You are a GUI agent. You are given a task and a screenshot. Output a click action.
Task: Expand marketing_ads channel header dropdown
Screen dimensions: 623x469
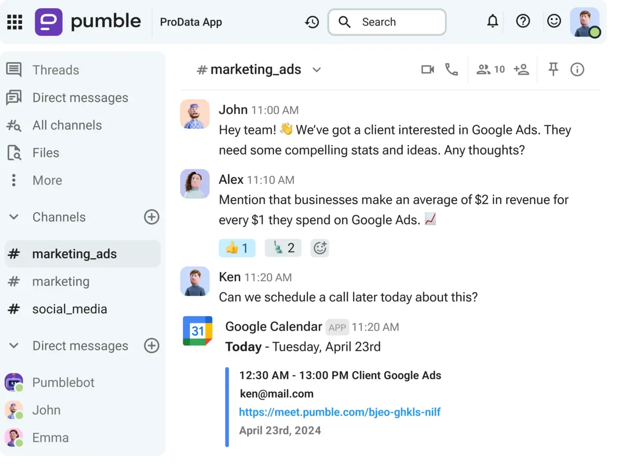(317, 70)
